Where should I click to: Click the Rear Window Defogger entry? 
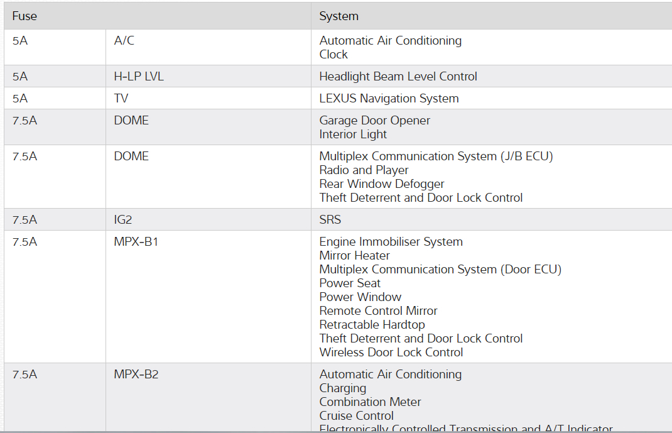381,184
